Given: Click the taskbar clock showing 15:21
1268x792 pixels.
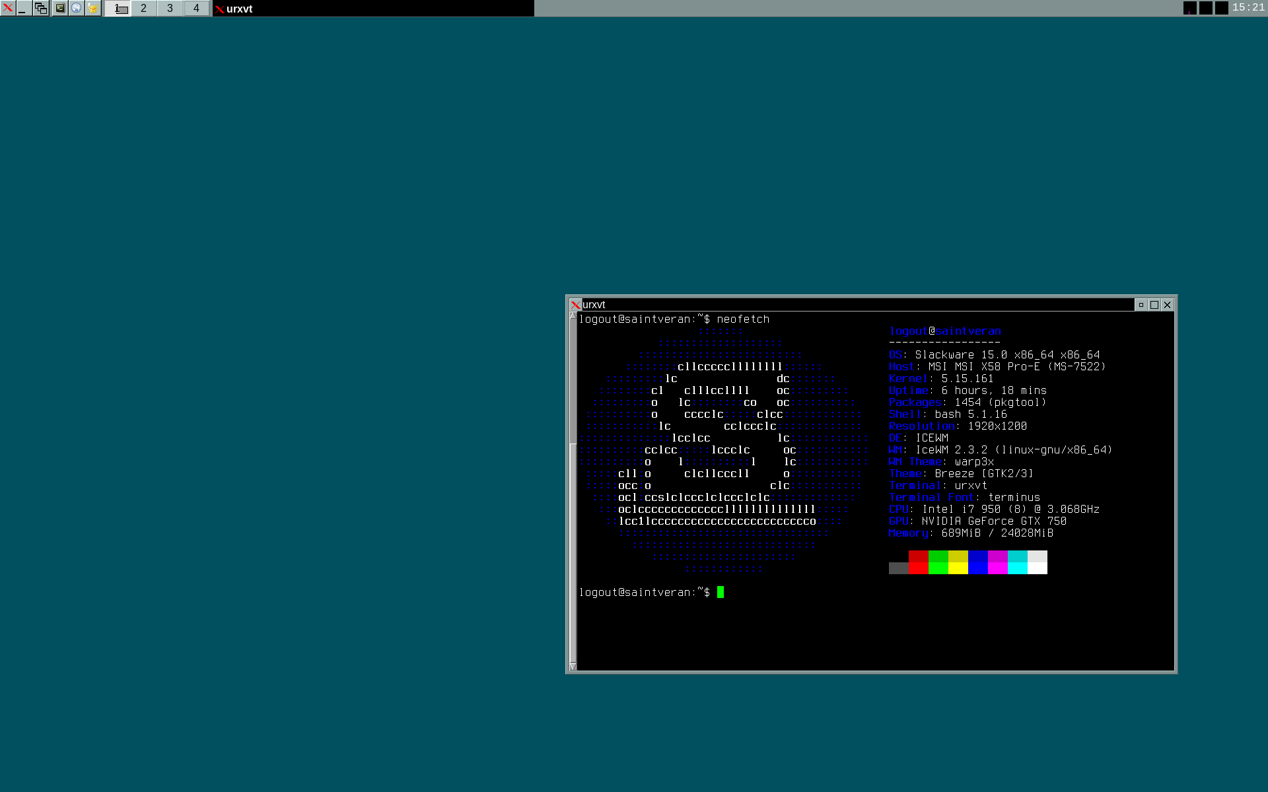Looking at the screenshot, I should (1248, 7).
